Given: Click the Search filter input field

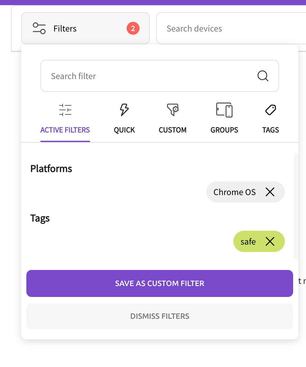Looking at the screenshot, I should pos(129,76).
